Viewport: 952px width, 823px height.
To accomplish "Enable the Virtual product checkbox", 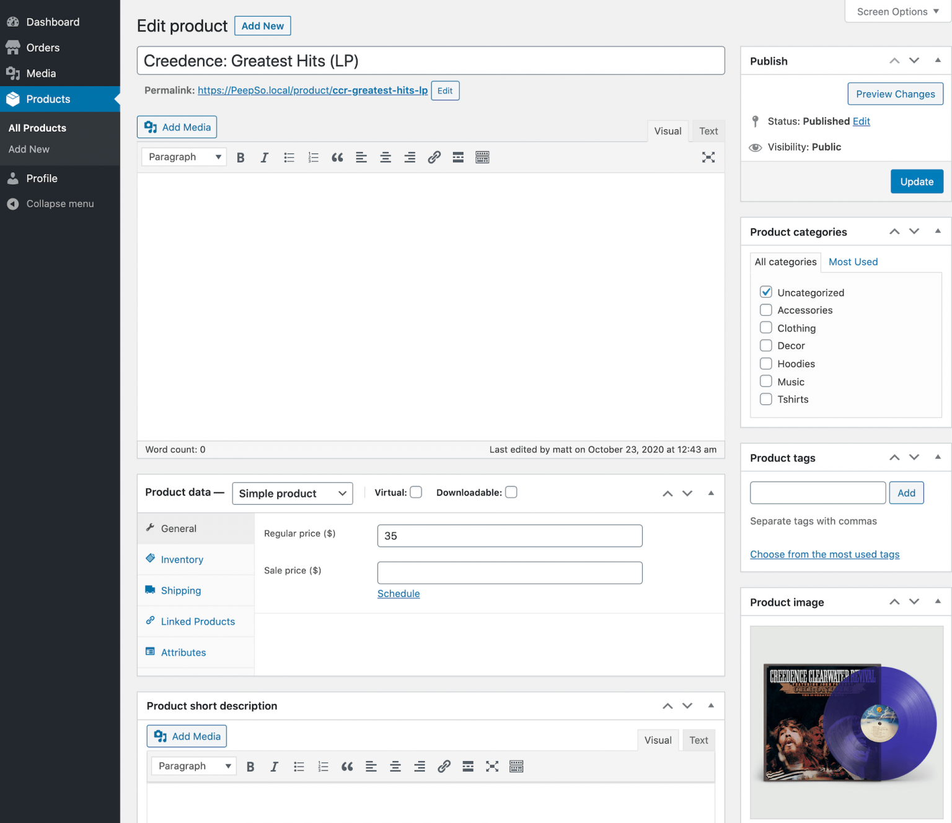I will click(x=416, y=492).
